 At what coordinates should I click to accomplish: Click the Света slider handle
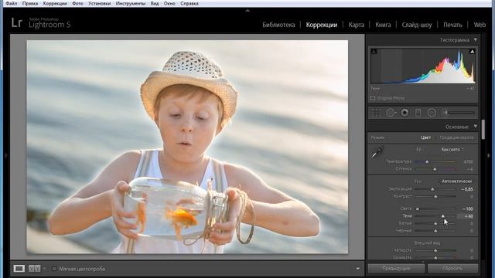coord(418,208)
